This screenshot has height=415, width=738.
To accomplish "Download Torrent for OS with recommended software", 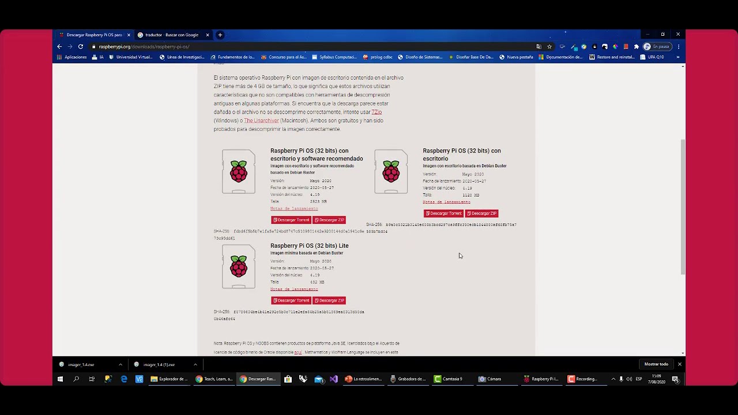I will [291, 220].
